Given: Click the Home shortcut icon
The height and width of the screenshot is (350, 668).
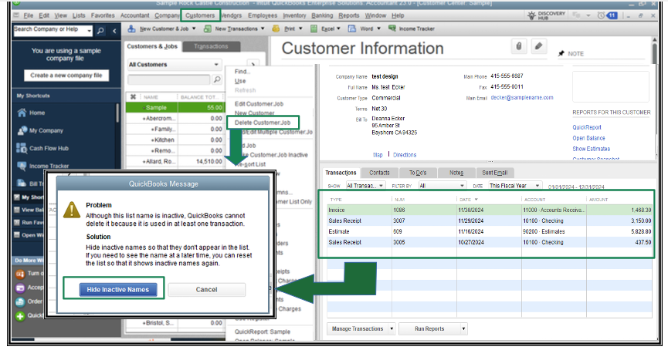Looking at the screenshot, I should coord(20,113).
